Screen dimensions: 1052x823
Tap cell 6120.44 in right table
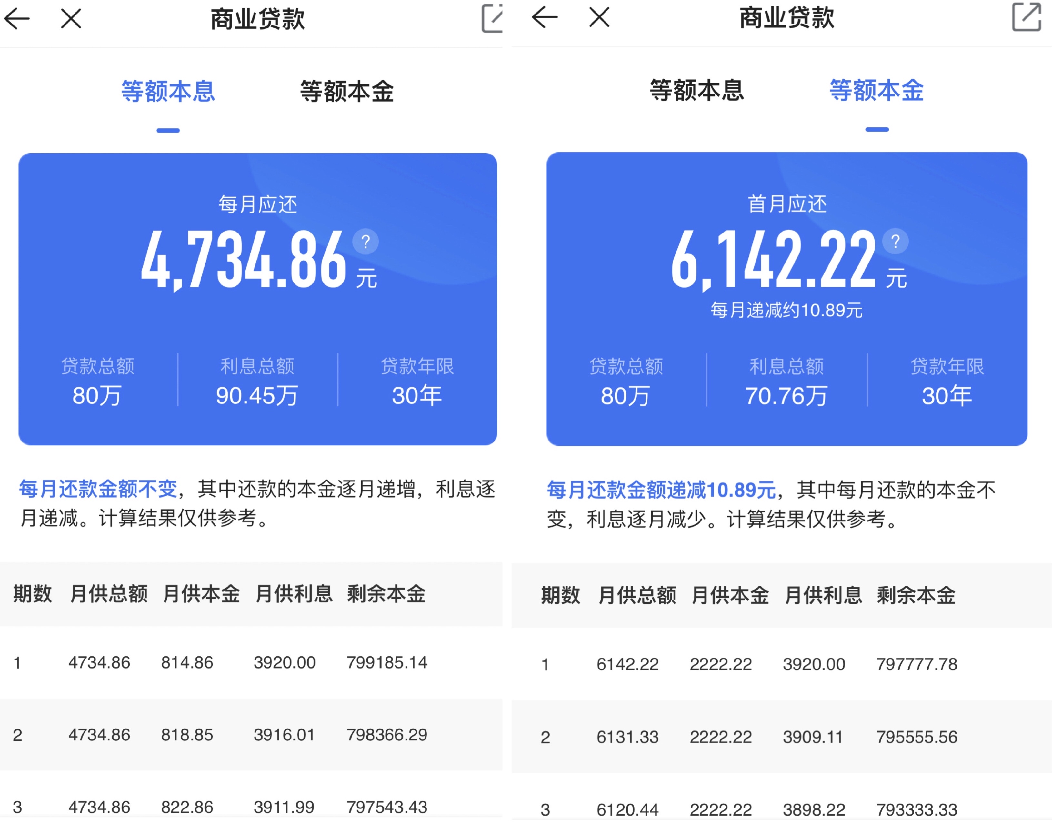pos(627,810)
